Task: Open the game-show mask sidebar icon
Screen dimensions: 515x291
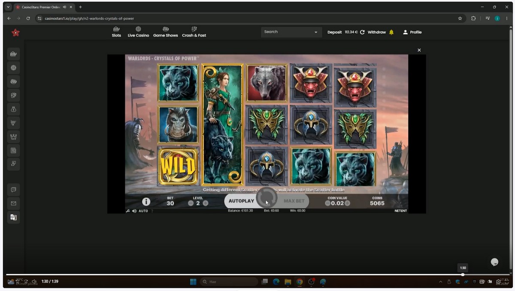Action: pos(13,81)
